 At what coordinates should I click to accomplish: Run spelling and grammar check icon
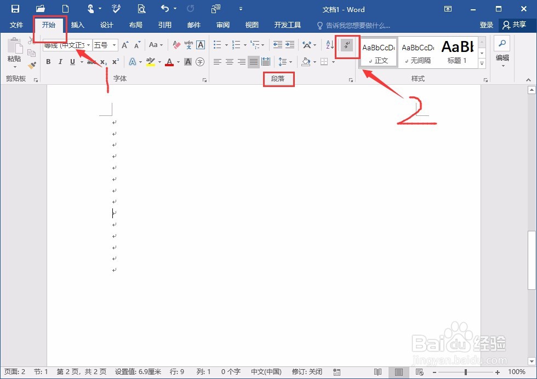pyautogui.click(x=116, y=9)
